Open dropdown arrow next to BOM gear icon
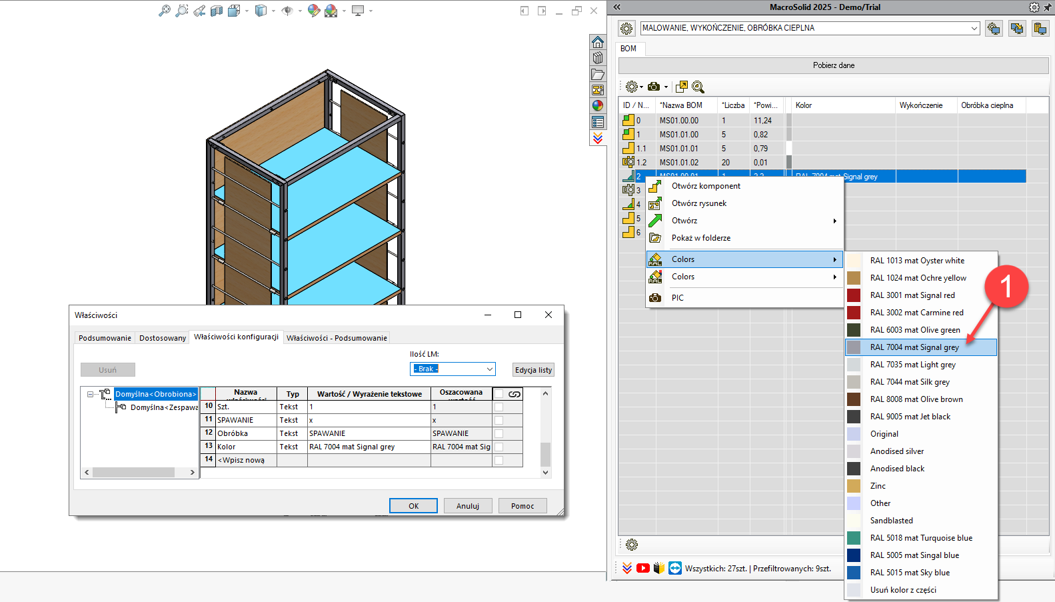 [x=641, y=87]
